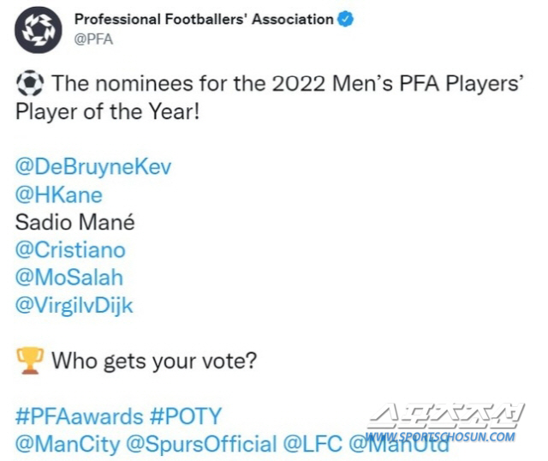Open the @HKane mention
The image size is (548, 461).
(59, 195)
